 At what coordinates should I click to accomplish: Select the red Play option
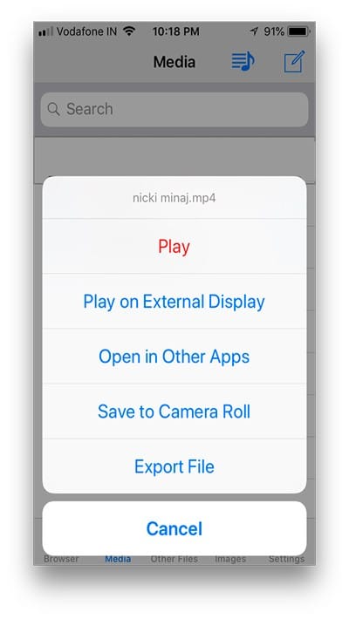tap(174, 247)
